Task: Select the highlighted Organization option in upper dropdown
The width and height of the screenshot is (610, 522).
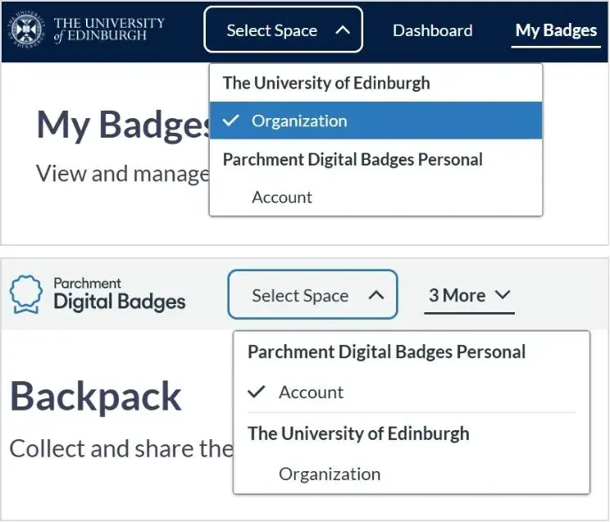Action: coord(376,120)
